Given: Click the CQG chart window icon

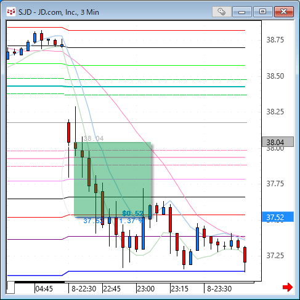Looking at the screenshot, I should [11, 12].
